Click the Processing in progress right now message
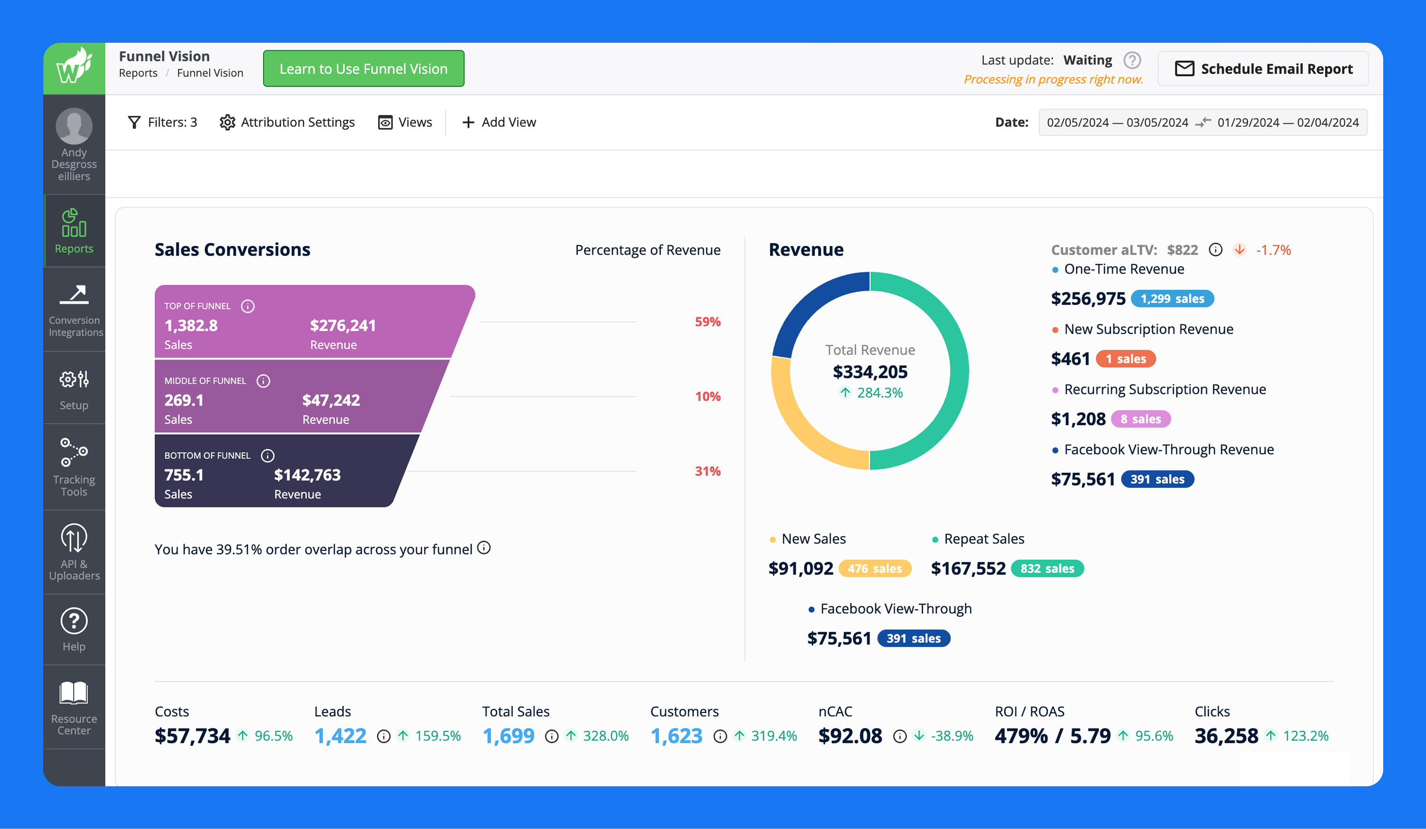Viewport: 1426px width, 829px height. tap(1053, 79)
